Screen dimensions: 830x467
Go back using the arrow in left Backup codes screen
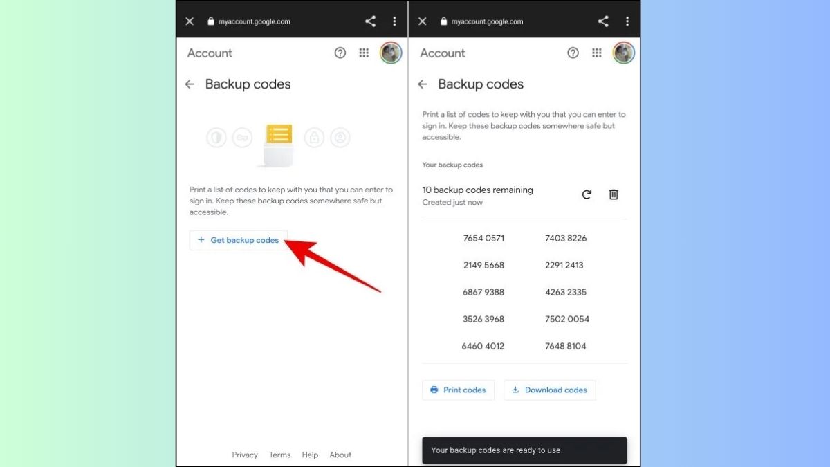(190, 84)
